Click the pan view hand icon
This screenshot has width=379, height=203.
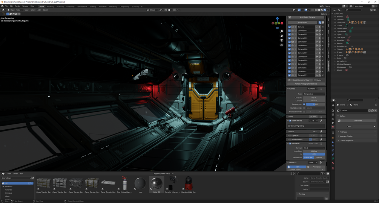(x=281, y=36)
